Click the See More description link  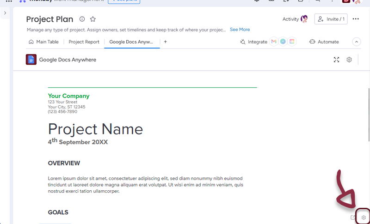240,30
